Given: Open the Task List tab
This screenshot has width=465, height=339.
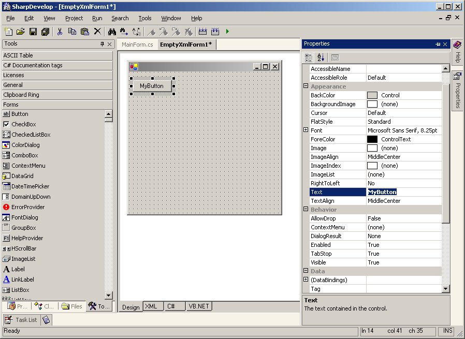Looking at the screenshot, I should pos(21,320).
